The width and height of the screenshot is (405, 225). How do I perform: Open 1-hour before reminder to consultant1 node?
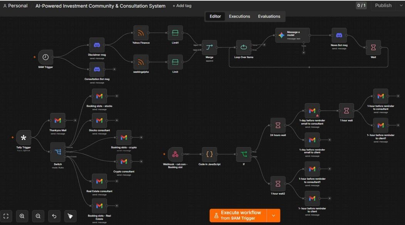pos(312,169)
